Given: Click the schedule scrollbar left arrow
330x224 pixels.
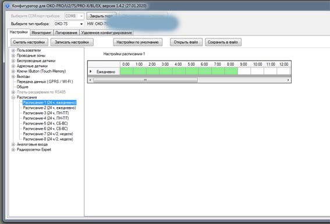Looking at the screenshot, I should coord(90,80).
